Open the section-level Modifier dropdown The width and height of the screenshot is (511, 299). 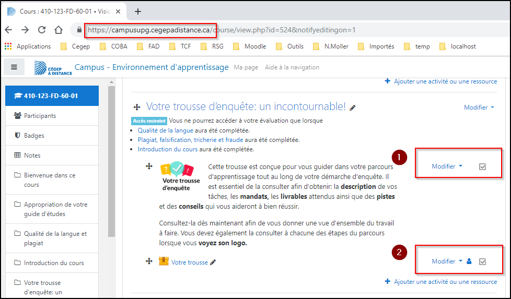tap(479, 107)
